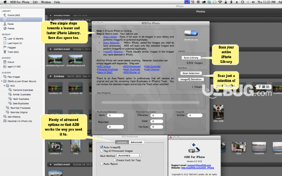Open the Scan Library help link
The width and height of the screenshot is (282, 176).
(x=110, y=37)
